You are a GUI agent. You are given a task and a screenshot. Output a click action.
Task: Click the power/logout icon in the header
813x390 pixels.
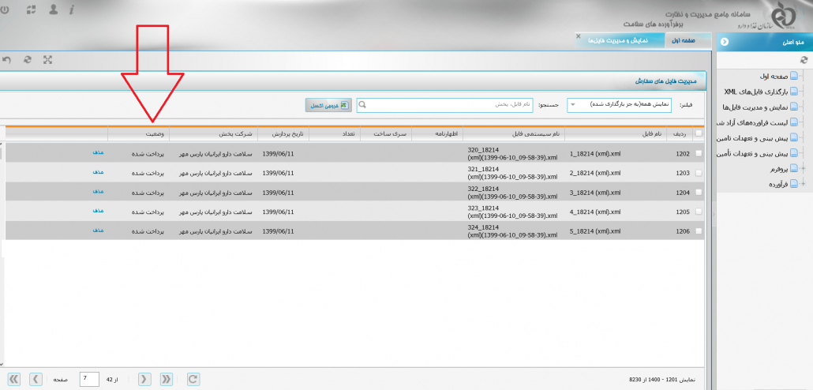(x=4, y=10)
